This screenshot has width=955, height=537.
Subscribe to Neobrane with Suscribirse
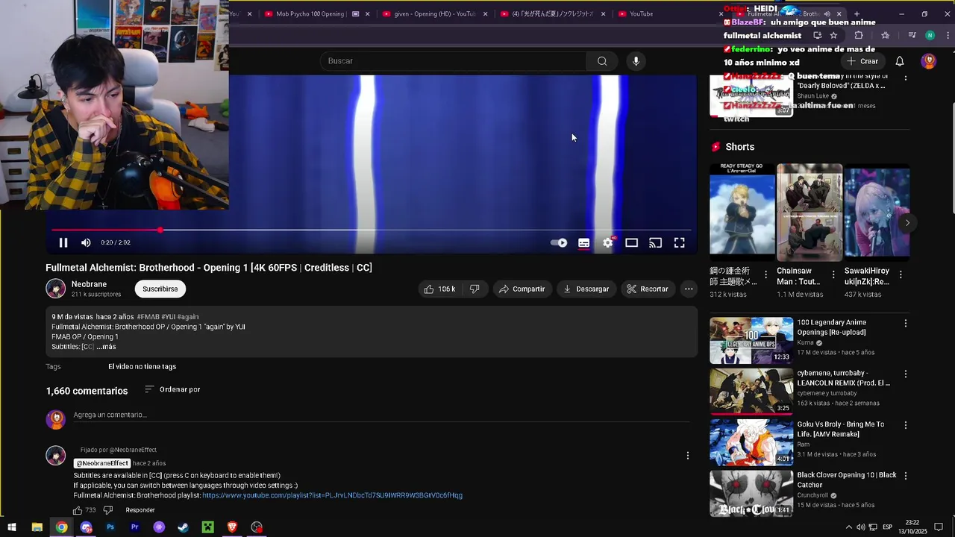click(160, 289)
